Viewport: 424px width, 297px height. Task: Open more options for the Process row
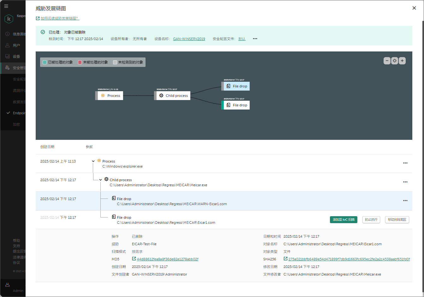[405, 163]
